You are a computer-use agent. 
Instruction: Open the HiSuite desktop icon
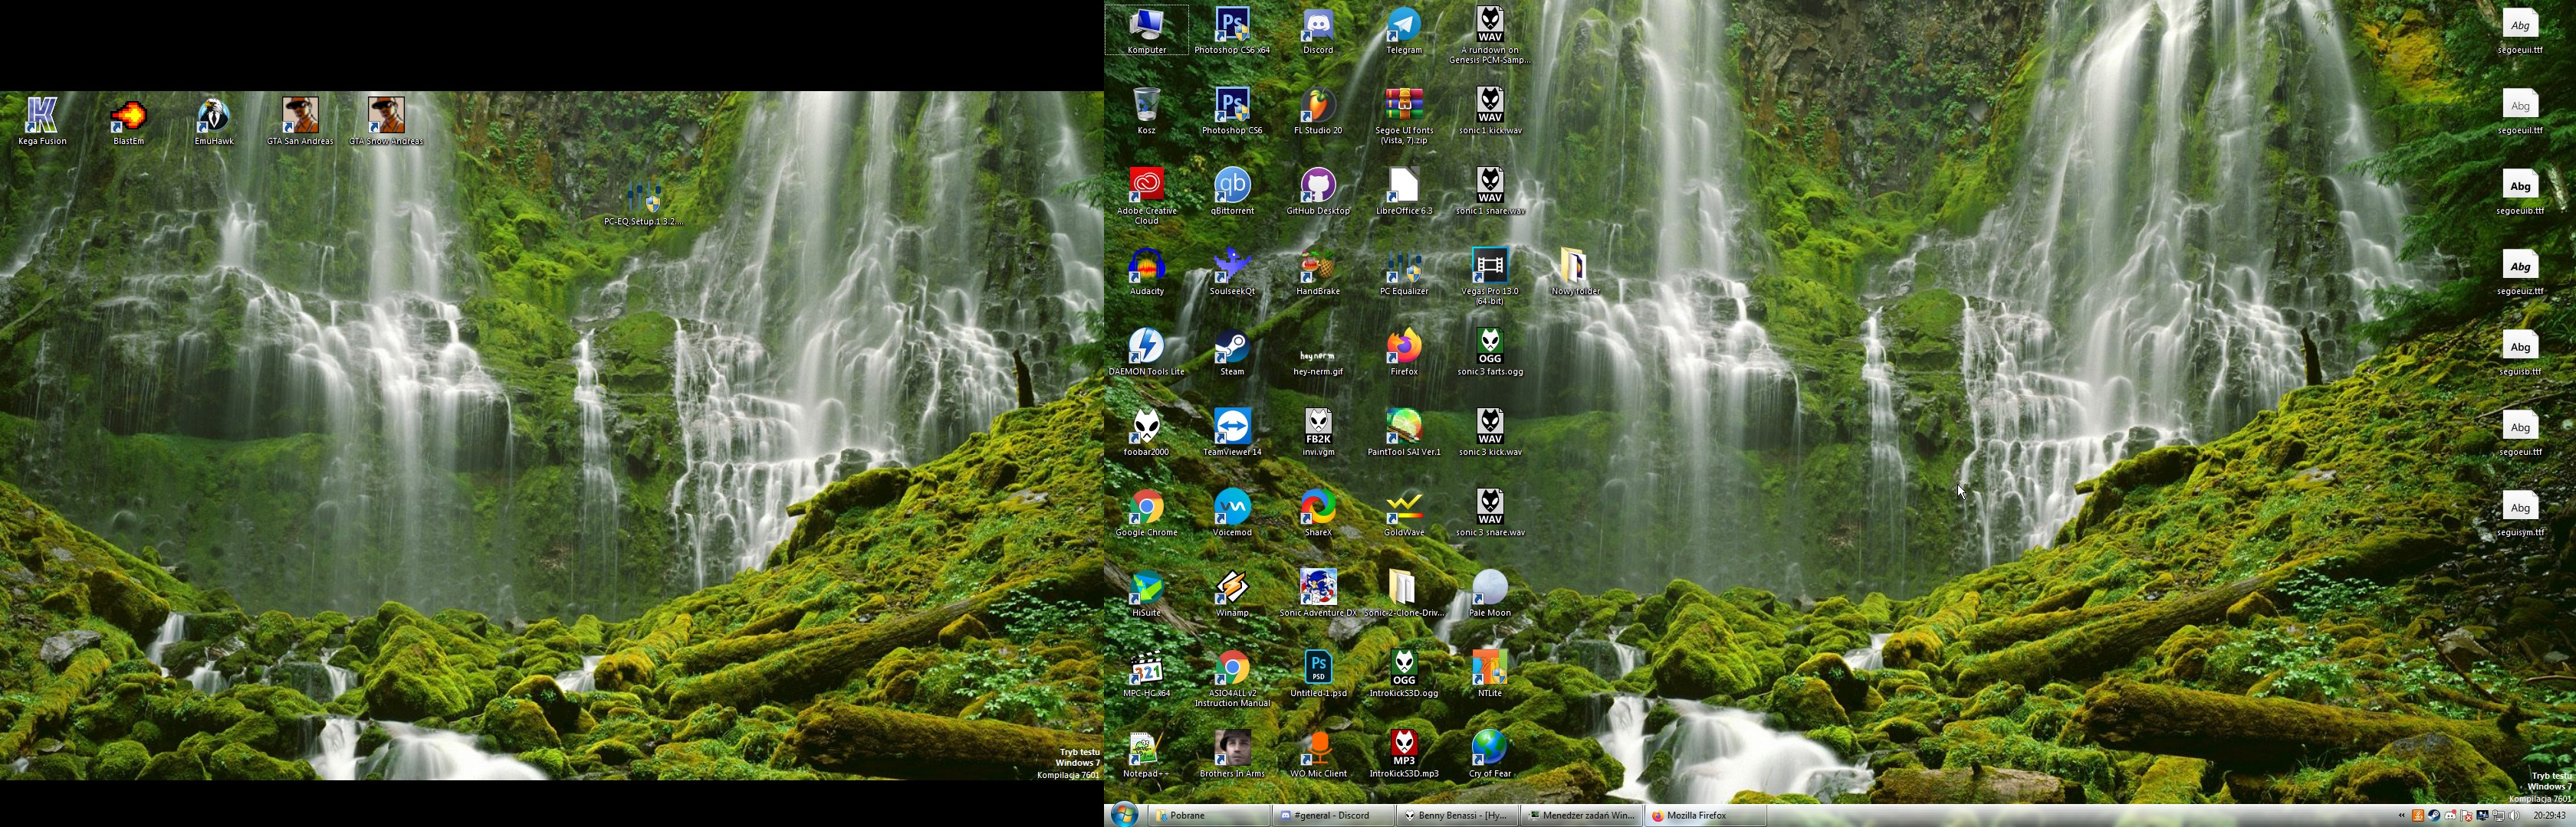click(x=1147, y=593)
